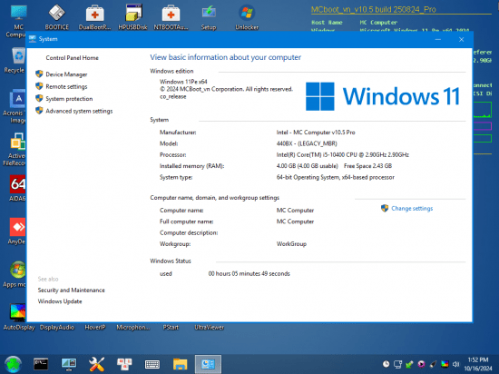Click the UltraViewer desktop label
The width and height of the screenshot is (499, 374).
(x=209, y=327)
